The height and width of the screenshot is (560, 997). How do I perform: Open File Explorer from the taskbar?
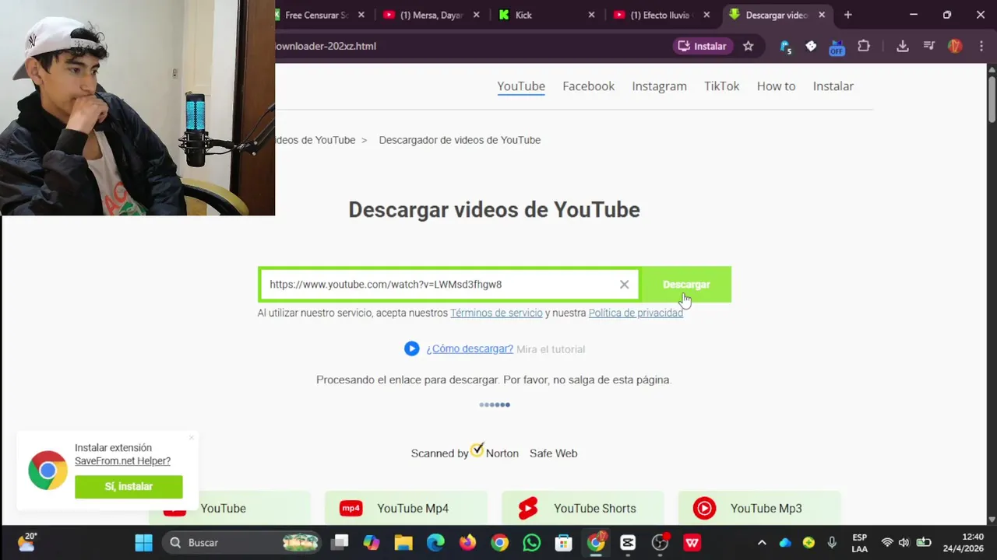(x=403, y=543)
